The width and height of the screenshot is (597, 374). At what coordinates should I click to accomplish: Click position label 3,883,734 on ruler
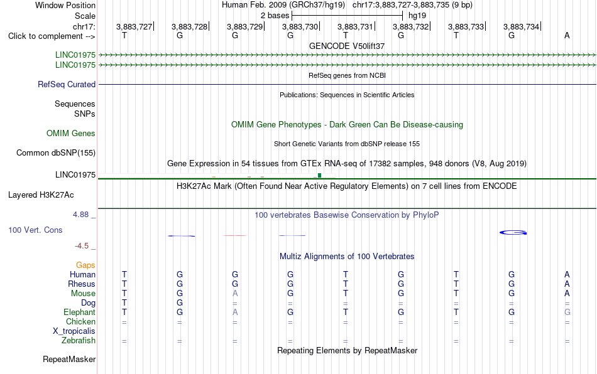coord(521,26)
